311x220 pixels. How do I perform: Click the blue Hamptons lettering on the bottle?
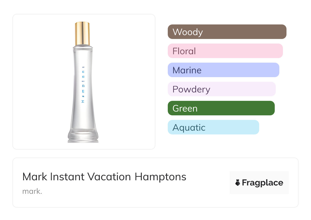tap(82, 85)
